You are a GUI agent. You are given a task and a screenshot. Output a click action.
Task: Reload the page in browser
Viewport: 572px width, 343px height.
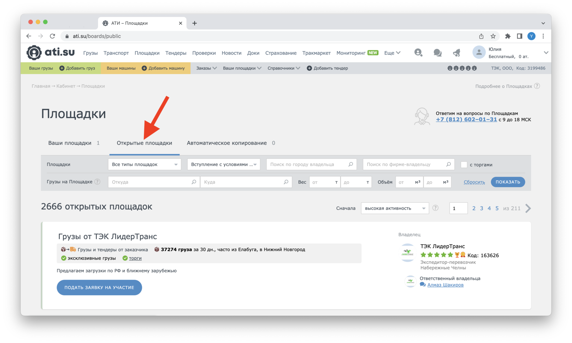[52, 36]
